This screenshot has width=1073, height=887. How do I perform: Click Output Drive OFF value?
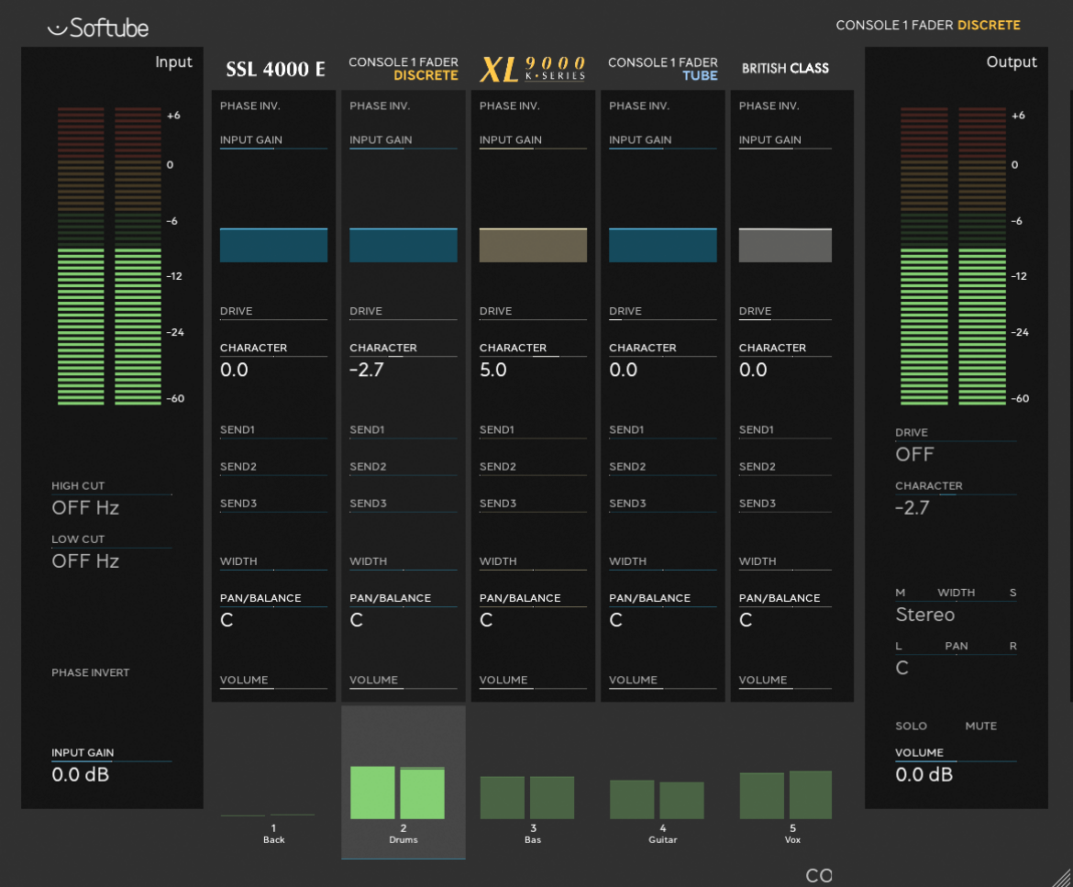[x=914, y=454]
